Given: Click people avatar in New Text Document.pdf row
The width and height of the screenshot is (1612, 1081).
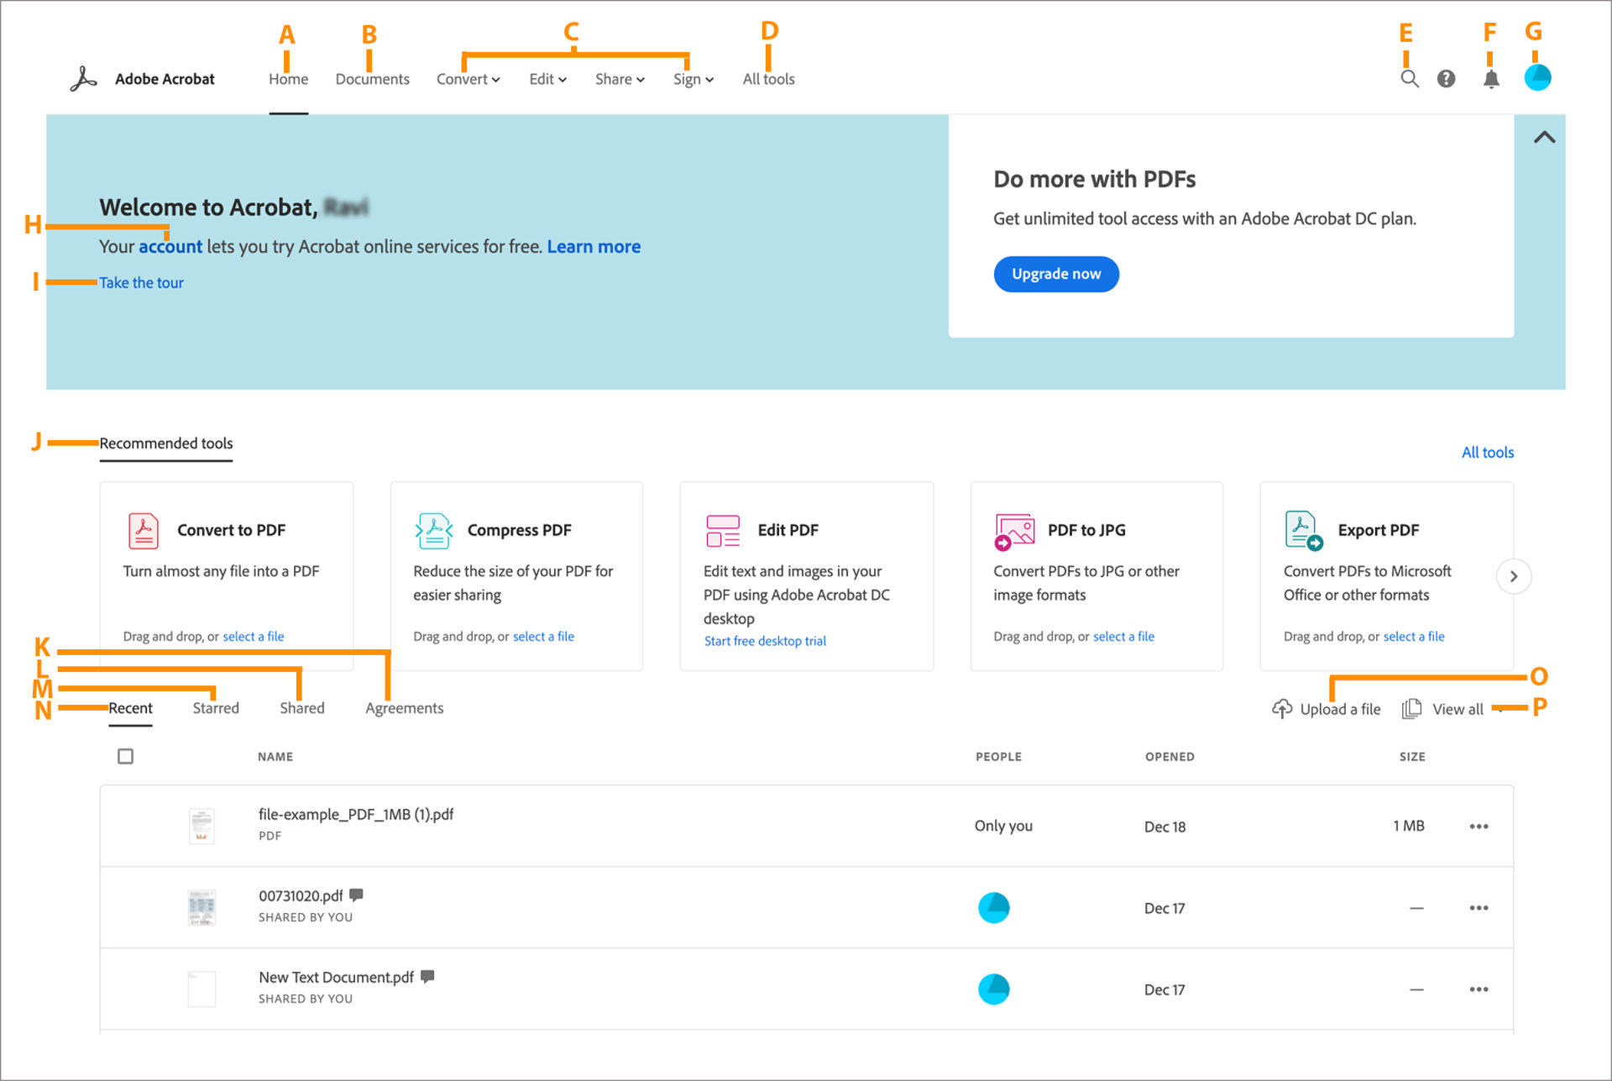Looking at the screenshot, I should point(994,989).
